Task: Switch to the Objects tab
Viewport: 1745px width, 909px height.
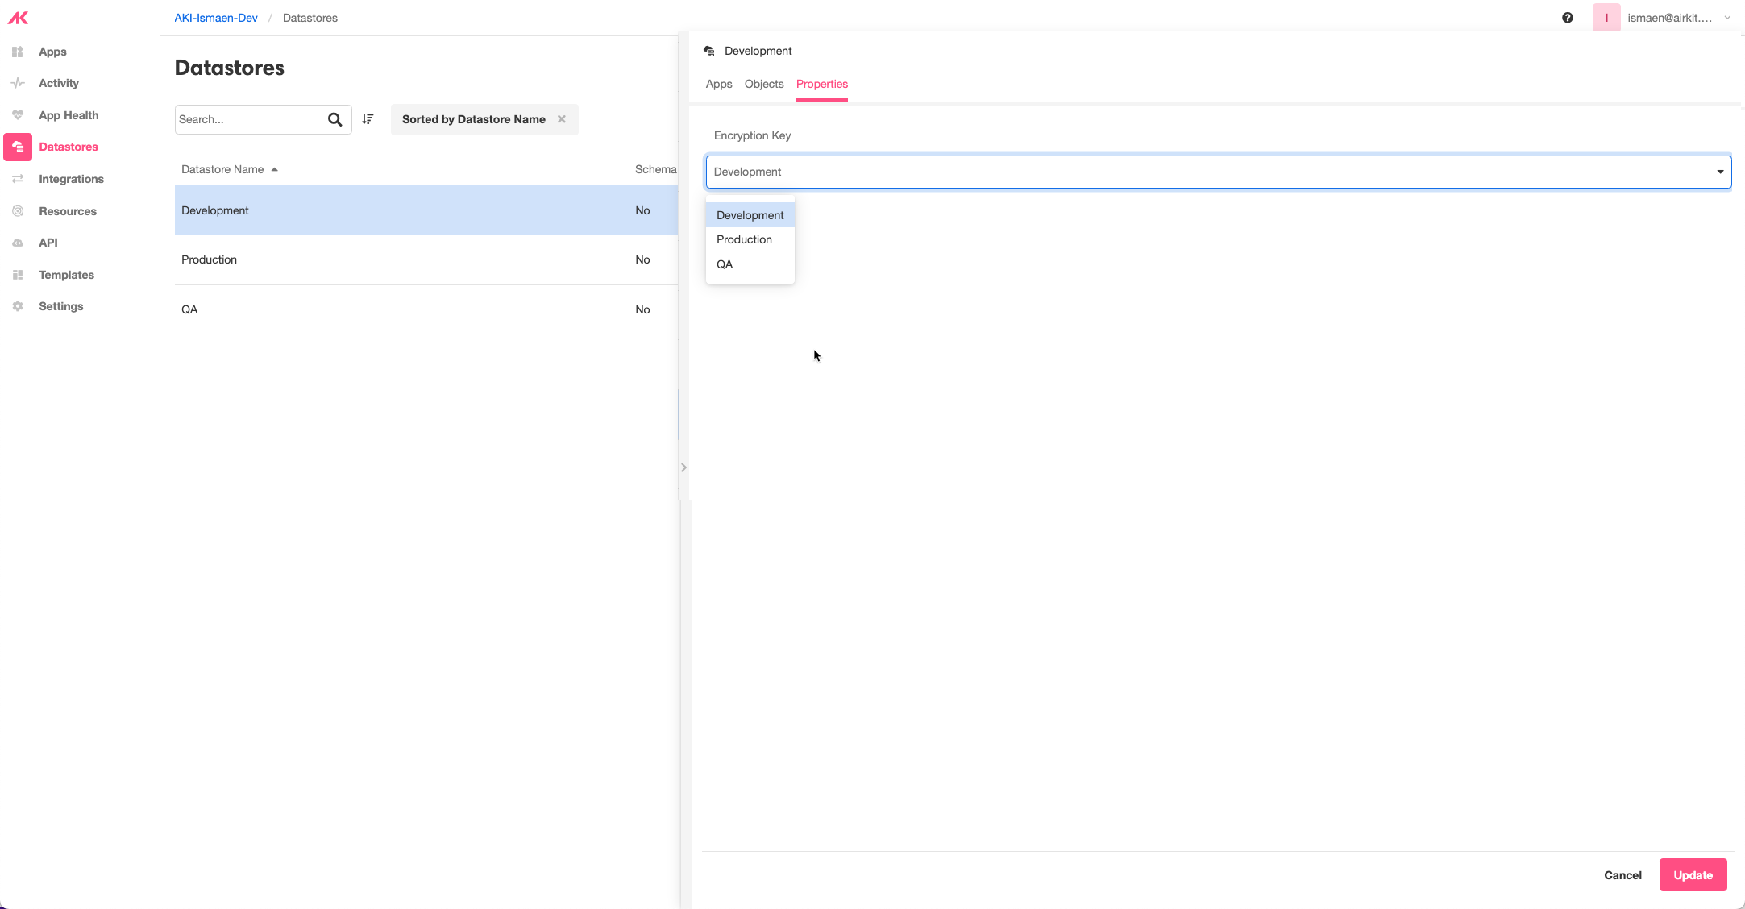Action: [763, 84]
